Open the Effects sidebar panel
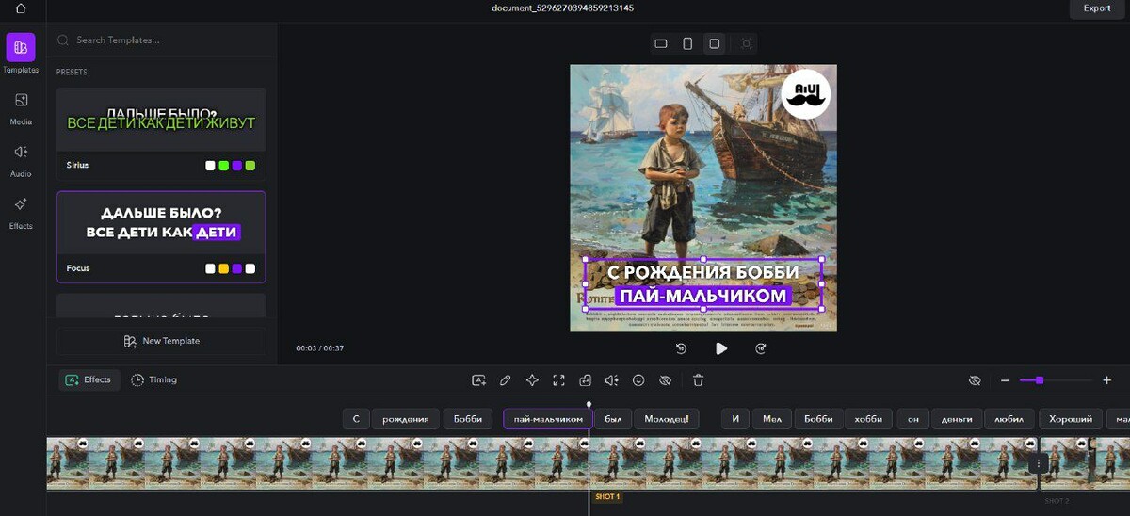 (21, 211)
